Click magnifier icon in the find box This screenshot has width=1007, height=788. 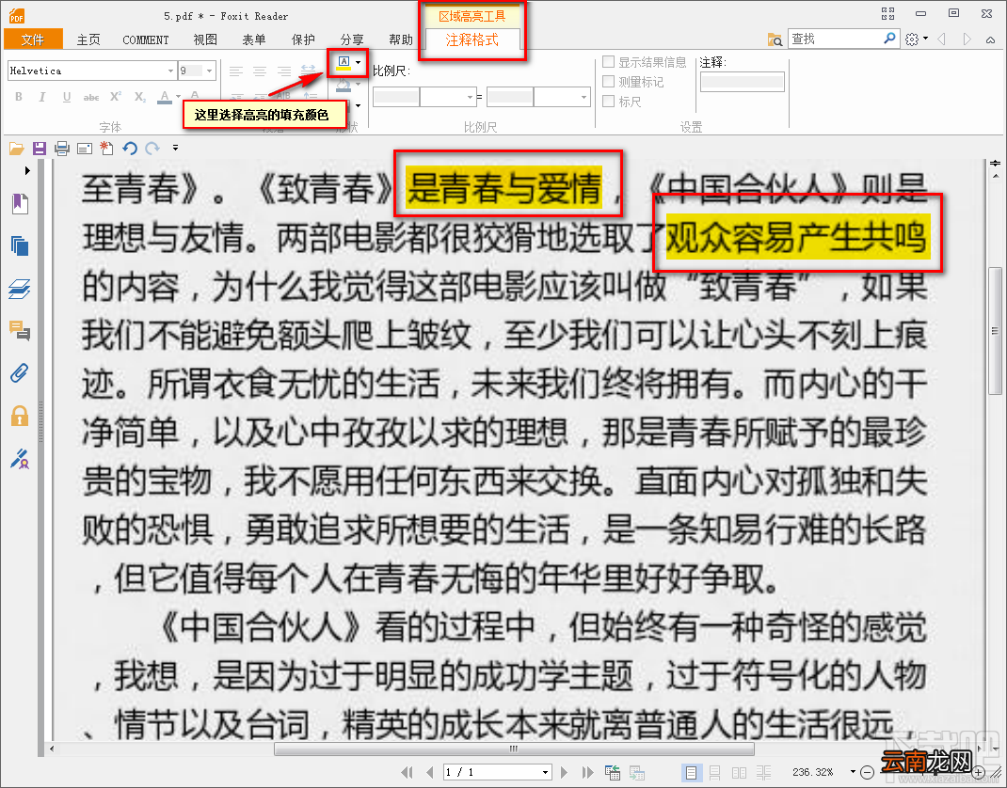tap(889, 39)
